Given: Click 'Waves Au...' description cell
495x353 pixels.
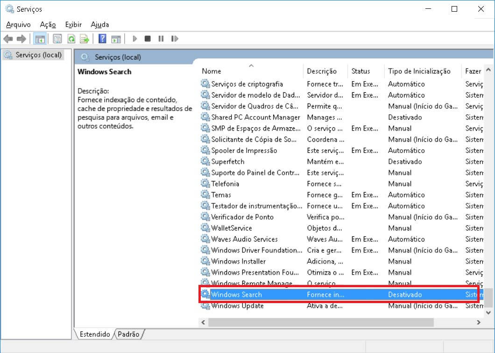Looking at the screenshot, I should pyautogui.click(x=325, y=239).
